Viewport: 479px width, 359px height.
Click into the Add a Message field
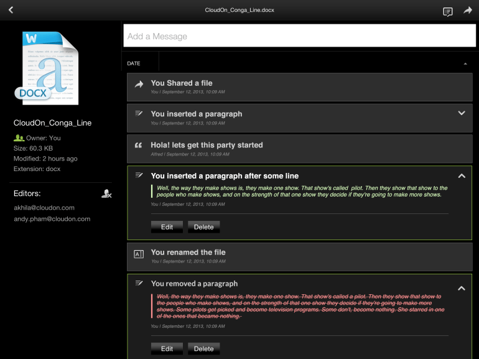(299, 36)
